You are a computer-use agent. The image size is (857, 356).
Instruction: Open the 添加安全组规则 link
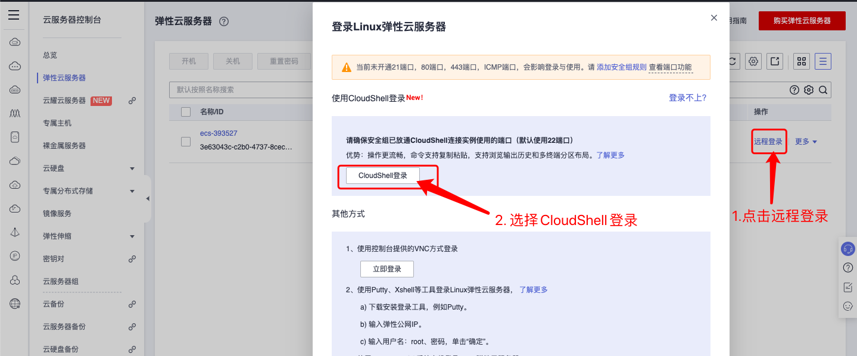[622, 67]
